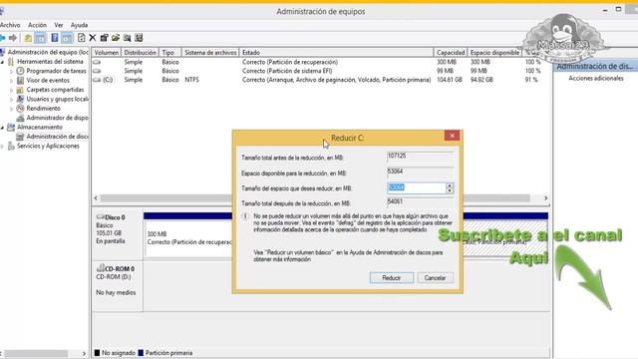This screenshot has width=638, height=359.
Task: Click the drive icon of volume (C:)
Action: pos(97,80)
